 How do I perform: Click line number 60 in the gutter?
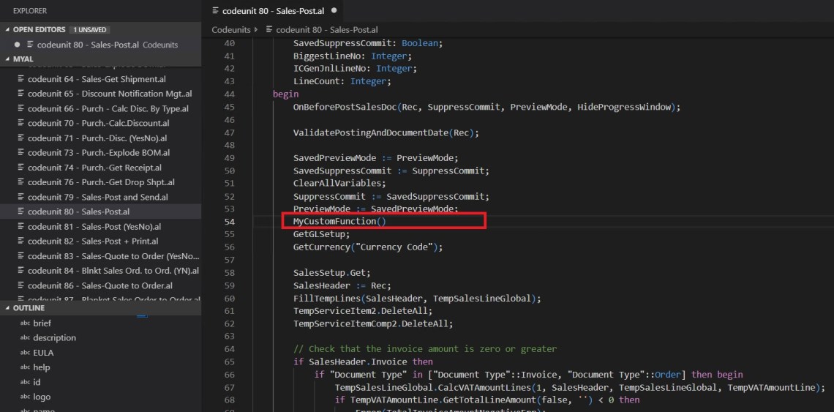point(230,299)
